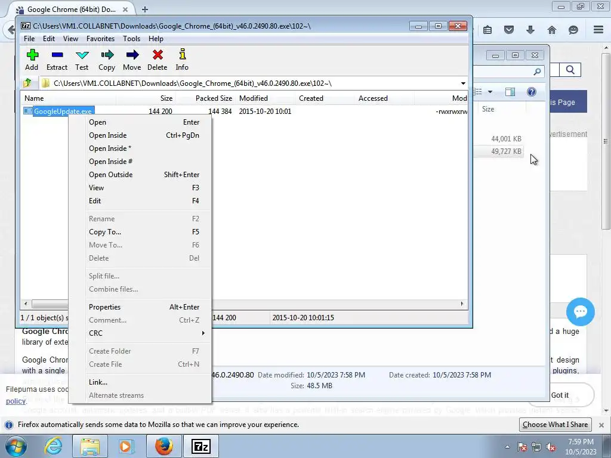611x458 pixels.
Task: Choose Open Outside from the context menu
Action: coord(140,175)
